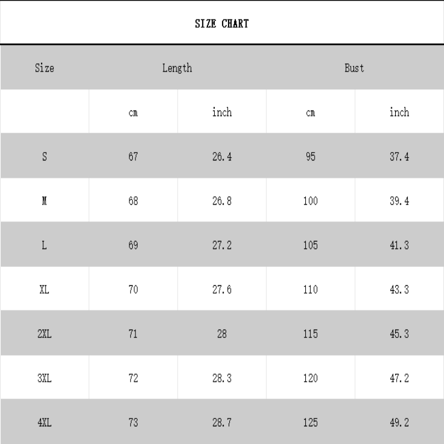
Task: Click the Bust column header
Action: [x=354, y=68]
